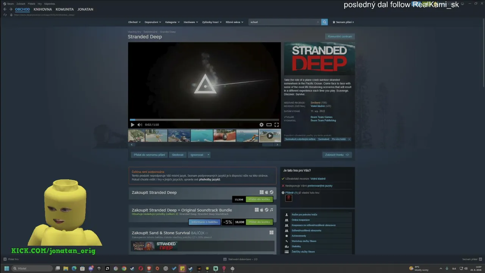Select the wristwatch screenshot thumbnail
The height and width of the screenshot is (273, 485).
(x=224, y=135)
